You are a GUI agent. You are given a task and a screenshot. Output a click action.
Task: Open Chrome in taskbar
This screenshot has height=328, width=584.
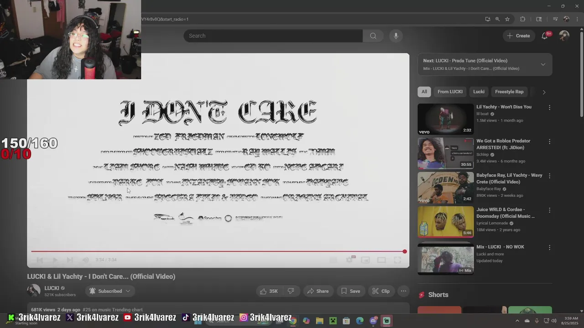click(x=292, y=321)
